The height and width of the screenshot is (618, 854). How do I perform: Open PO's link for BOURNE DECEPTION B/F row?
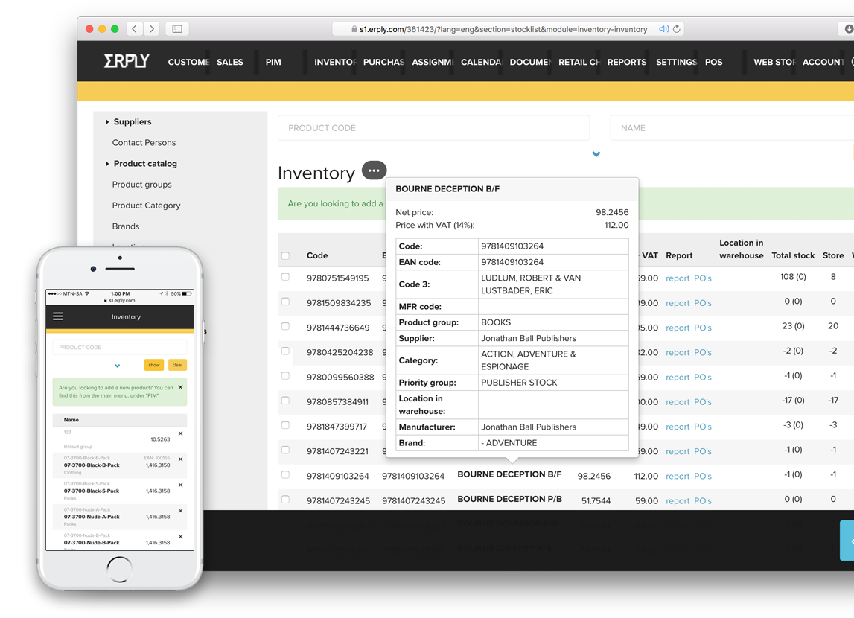coord(703,476)
